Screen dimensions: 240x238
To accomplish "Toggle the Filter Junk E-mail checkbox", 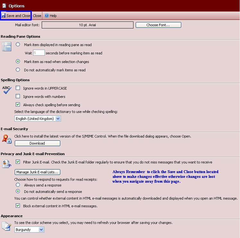I will click(18, 162).
